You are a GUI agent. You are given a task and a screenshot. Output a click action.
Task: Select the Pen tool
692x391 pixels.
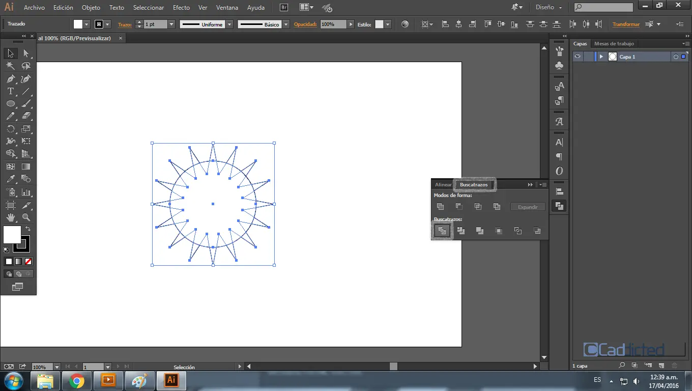pos(10,79)
